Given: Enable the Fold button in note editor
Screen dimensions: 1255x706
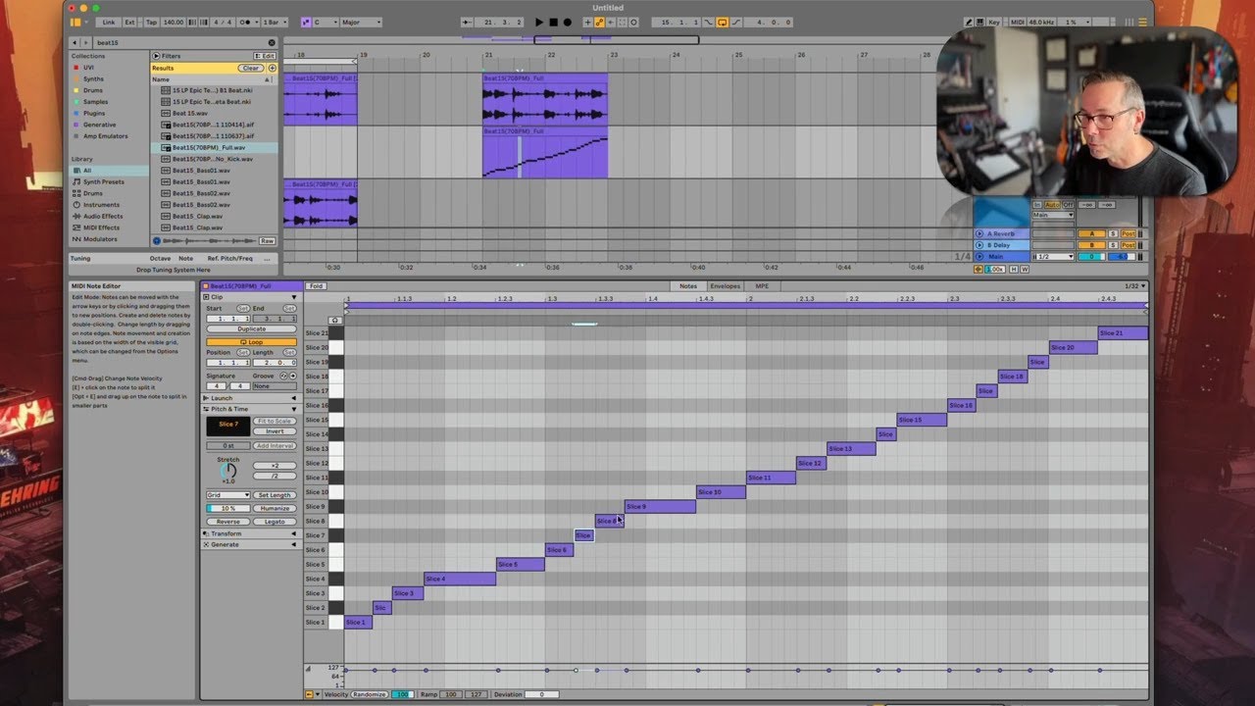Looking at the screenshot, I should (316, 286).
